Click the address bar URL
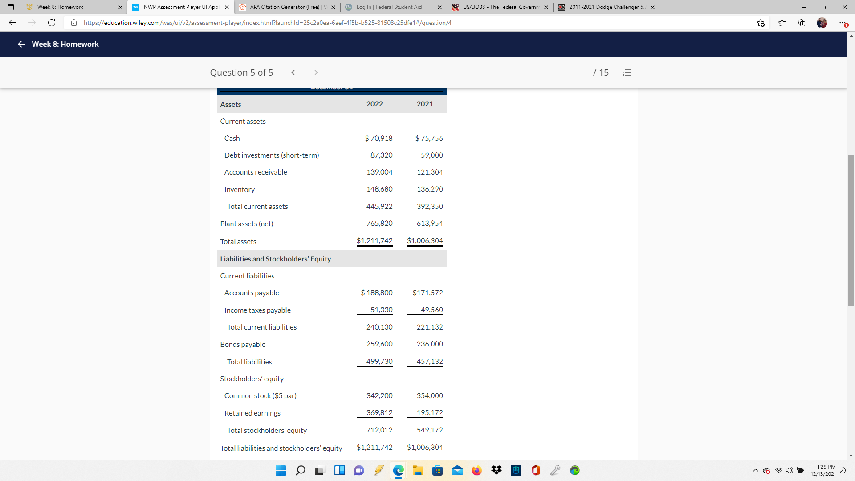This screenshot has height=481, width=855. [x=267, y=23]
